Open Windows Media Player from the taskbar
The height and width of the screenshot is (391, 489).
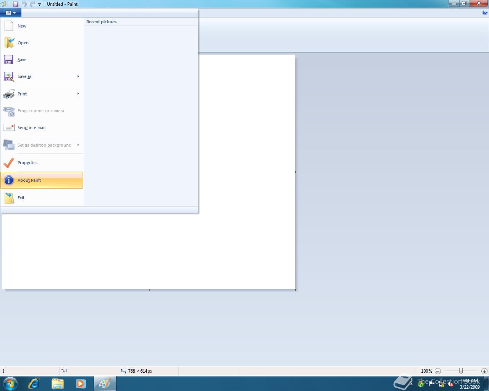click(81, 383)
